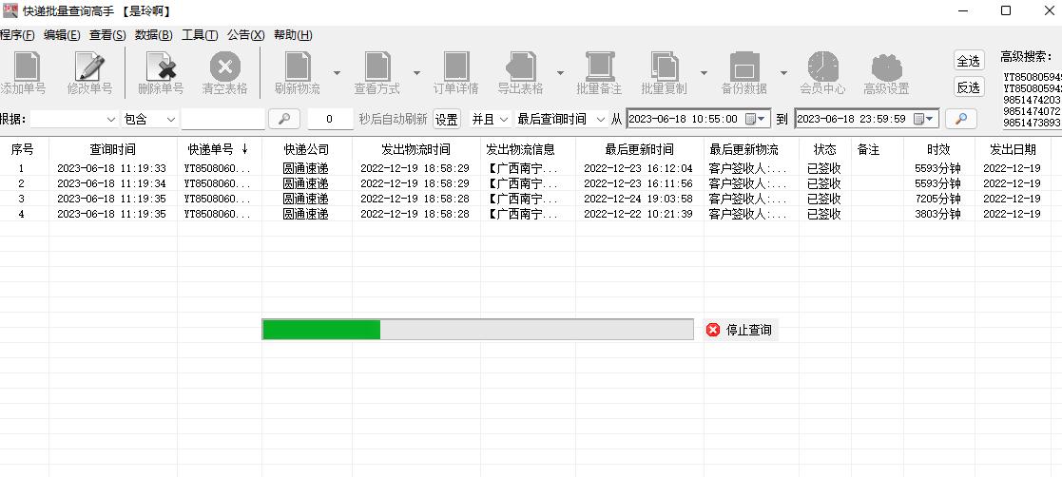Viewport: 1062px width, 477px height.
Task: Open the 编辑(E) menu
Action: tap(62, 35)
